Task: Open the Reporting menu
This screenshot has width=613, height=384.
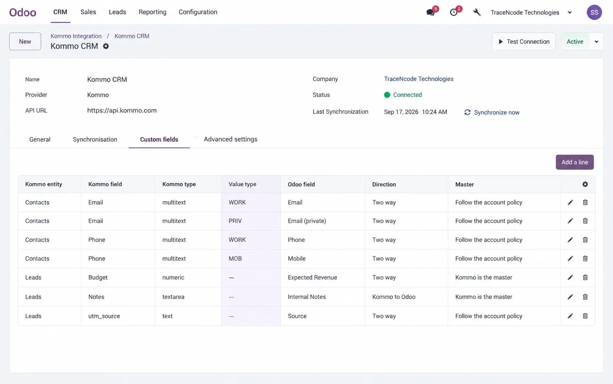Action: pyautogui.click(x=153, y=12)
